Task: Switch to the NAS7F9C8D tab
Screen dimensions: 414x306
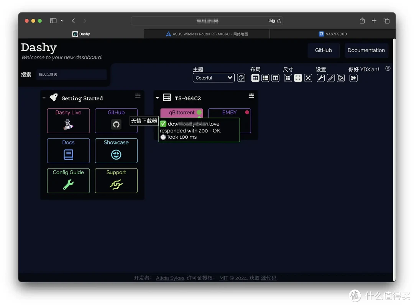Action: (333, 34)
